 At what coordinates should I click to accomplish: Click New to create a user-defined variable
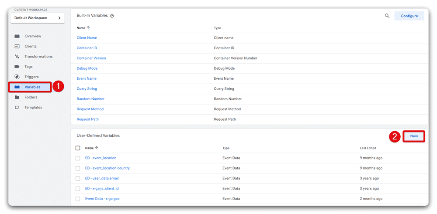click(x=414, y=136)
